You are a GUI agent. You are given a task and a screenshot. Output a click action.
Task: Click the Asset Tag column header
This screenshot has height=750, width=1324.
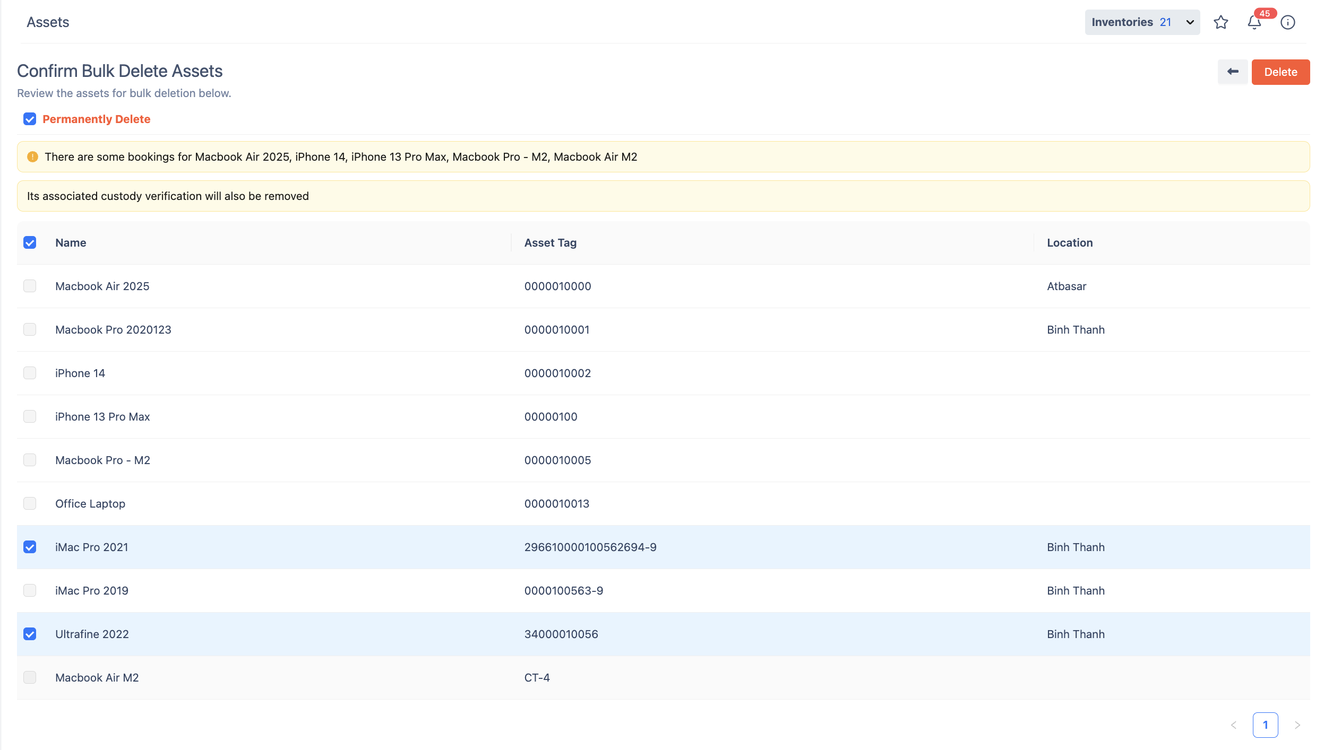[x=550, y=243]
